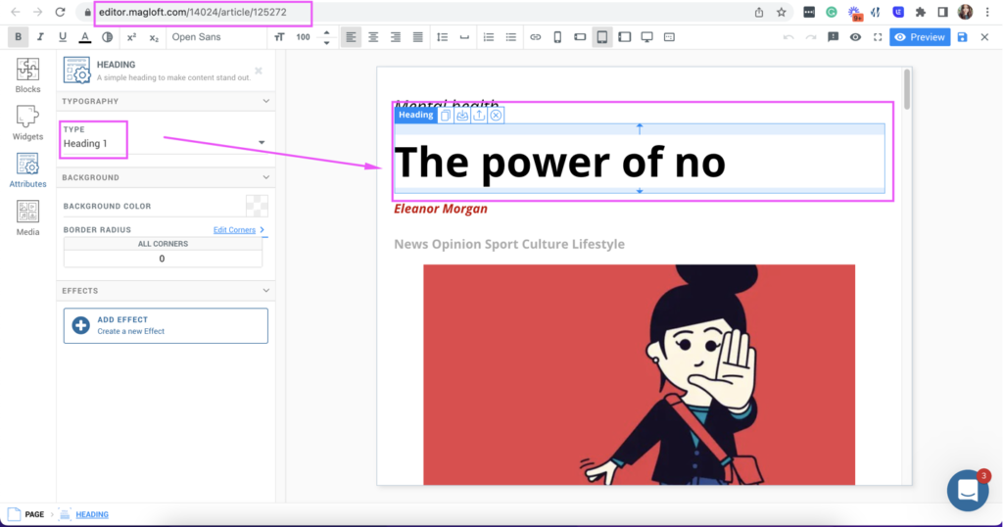The width and height of the screenshot is (1003, 527).
Task: Toggle underline formatting
Action: coord(63,37)
